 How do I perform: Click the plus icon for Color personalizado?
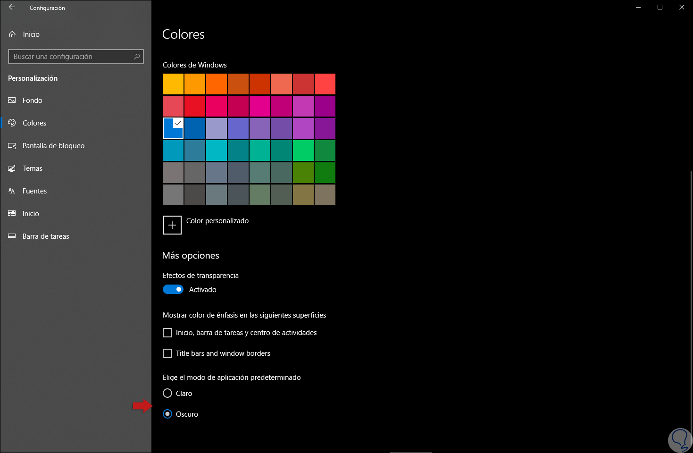click(x=172, y=225)
